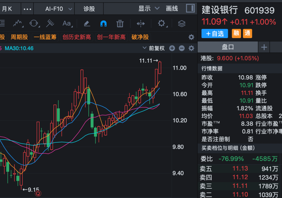Click the 破净股 tag
Viewport: 282px width, 198px height.
point(140,37)
